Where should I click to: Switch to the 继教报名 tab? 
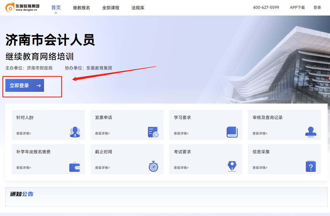(82, 7)
